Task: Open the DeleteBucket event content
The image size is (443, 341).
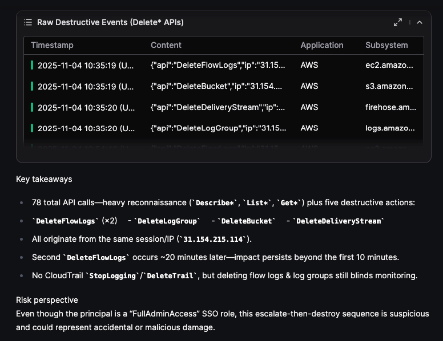Action: pos(217,86)
